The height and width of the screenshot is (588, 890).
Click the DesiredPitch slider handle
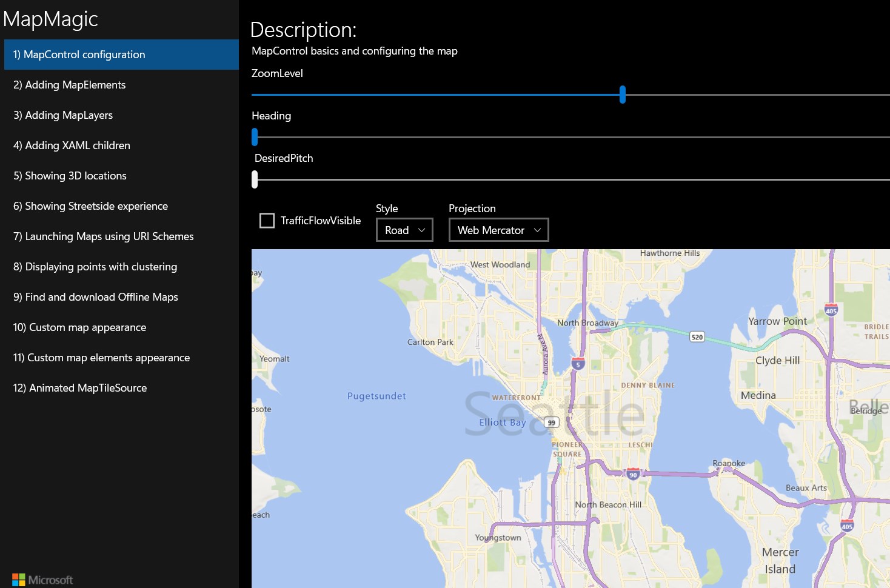(x=255, y=179)
